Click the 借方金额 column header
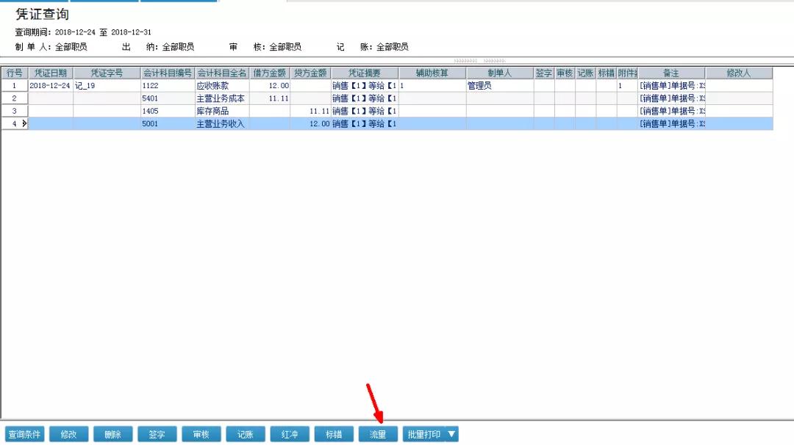Image resolution: width=794 pixels, height=445 pixels. (271, 73)
